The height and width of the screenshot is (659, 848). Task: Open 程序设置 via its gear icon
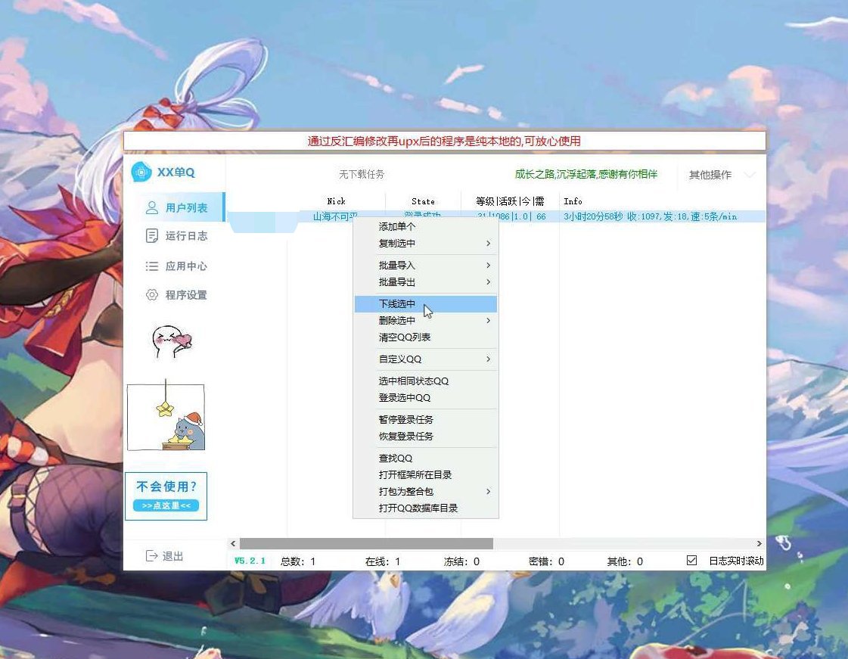[152, 295]
